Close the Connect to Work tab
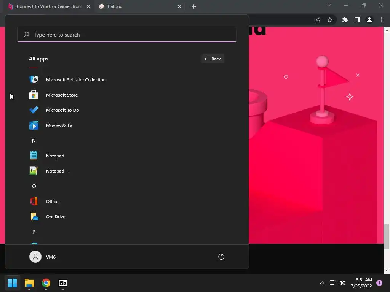 point(88,6)
